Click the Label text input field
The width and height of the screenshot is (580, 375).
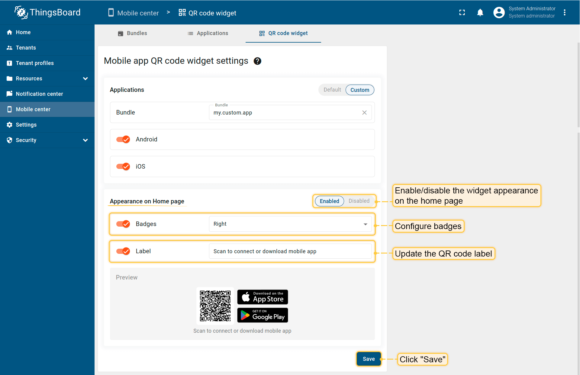point(290,251)
